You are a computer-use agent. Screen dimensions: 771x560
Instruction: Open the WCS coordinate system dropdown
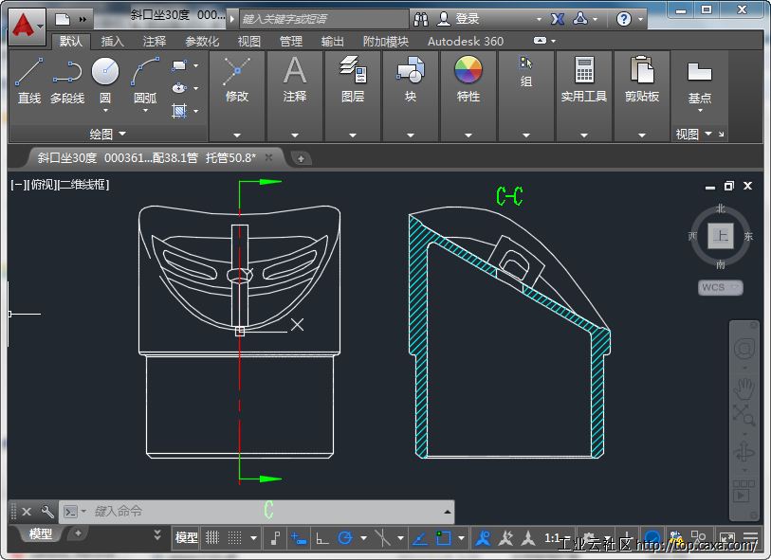[x=721, y=287]
